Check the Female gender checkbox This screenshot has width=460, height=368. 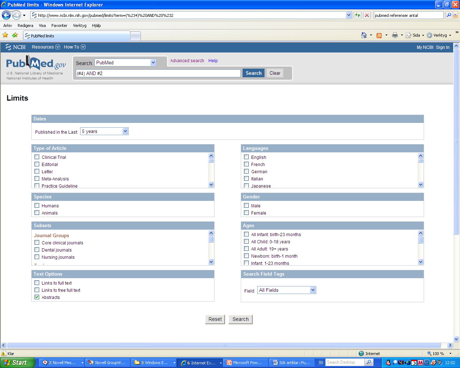point(246,213)
